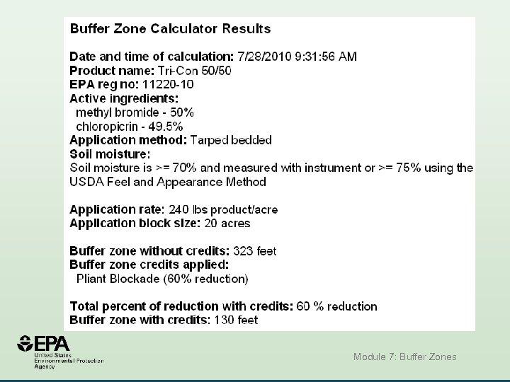Click "Buffer zone with credits: 130 feet"
Image resolution: width=510 pixels, height=382 pixels.
[164, 320]
